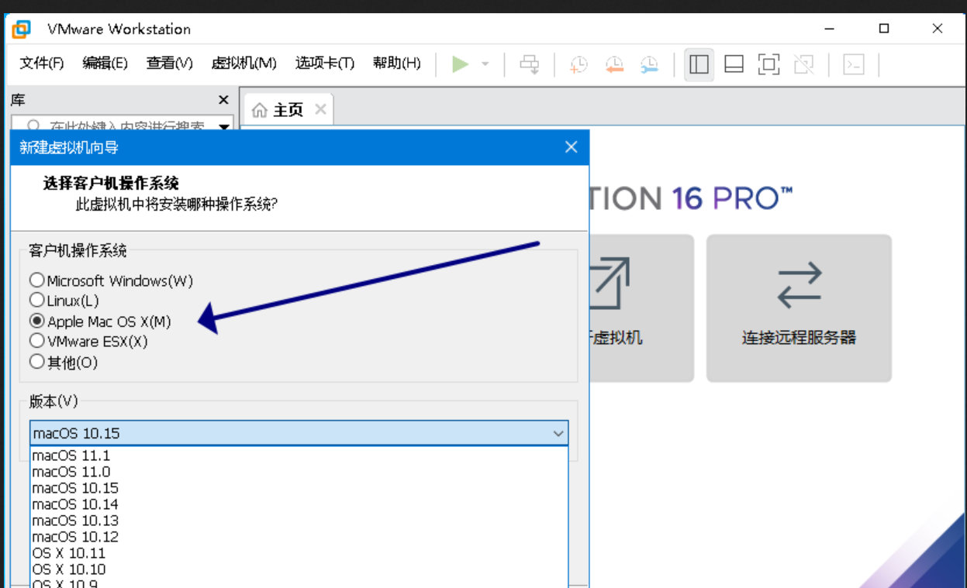Click the open virtual machine tile
The image size is (967, 588).
pos(641,308)
